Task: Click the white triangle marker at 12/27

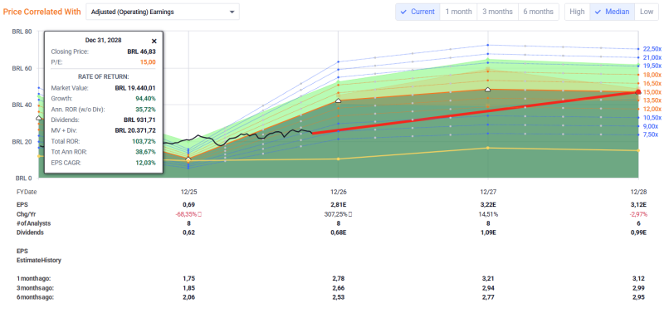Action: pyautogui.click(x=488, y=90)
